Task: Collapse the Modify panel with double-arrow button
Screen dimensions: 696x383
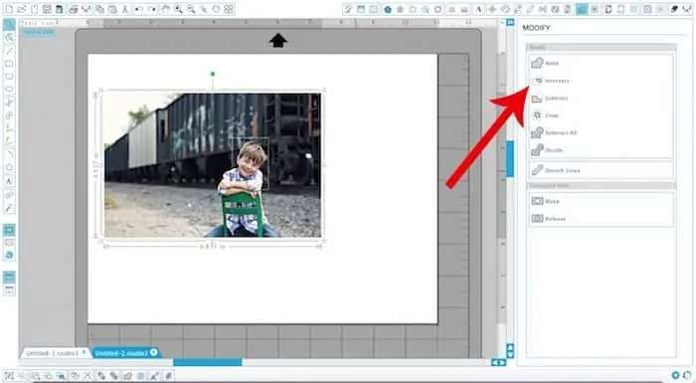Action: (510, 22)
